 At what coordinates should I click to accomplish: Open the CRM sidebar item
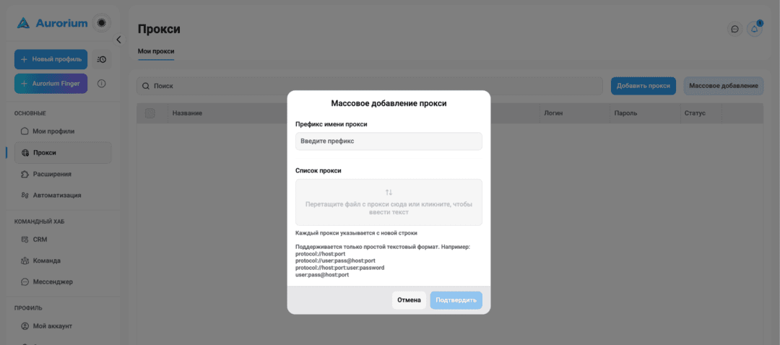63,240
